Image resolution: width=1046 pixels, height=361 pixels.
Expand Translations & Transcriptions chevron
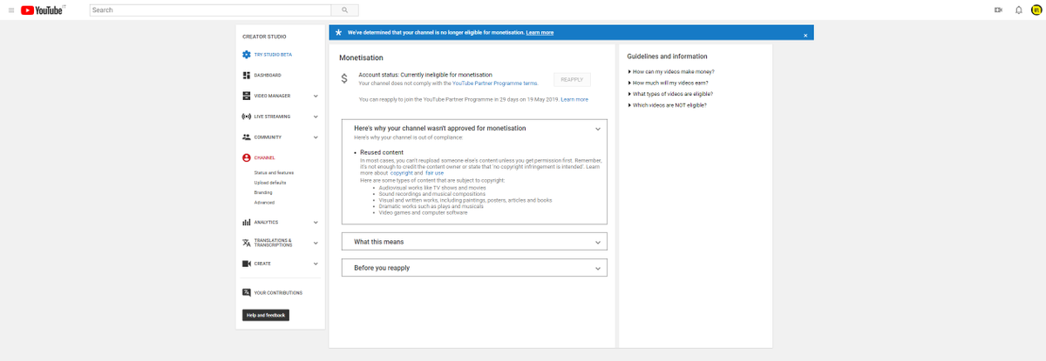tap(316, 244)
